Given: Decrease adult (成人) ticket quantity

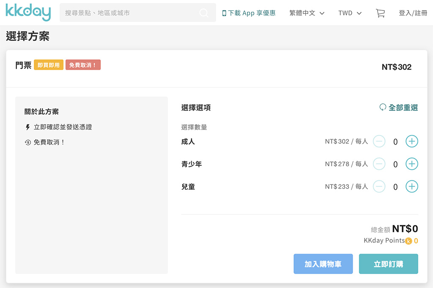Looking at the screenshot, I should pyautogui.click(x=379, y=141).
